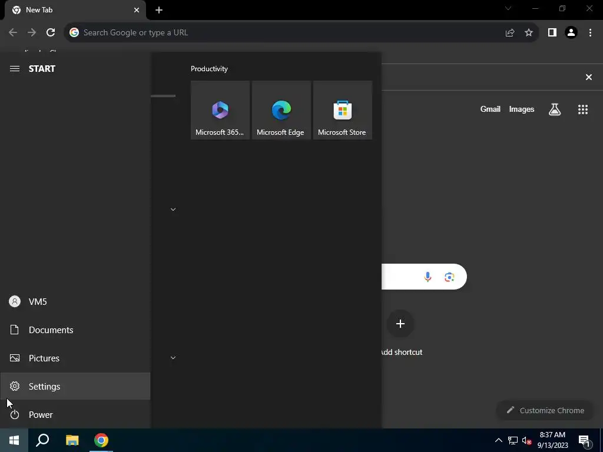The height and width of the screenshot is (452, 603).
Task: Open Search Labs flask icon
Action: (x=555, y=109)
